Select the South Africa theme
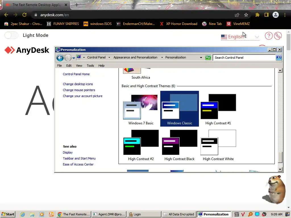This screenshot has width=291, height=218. [x=141, y=74]
